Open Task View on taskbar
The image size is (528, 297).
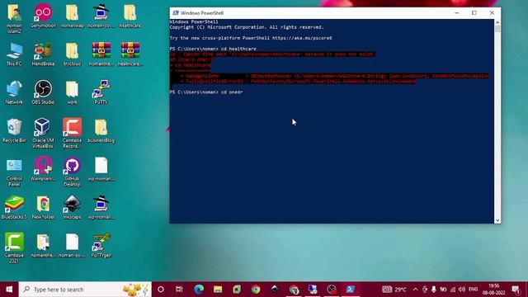coord(179,290)
